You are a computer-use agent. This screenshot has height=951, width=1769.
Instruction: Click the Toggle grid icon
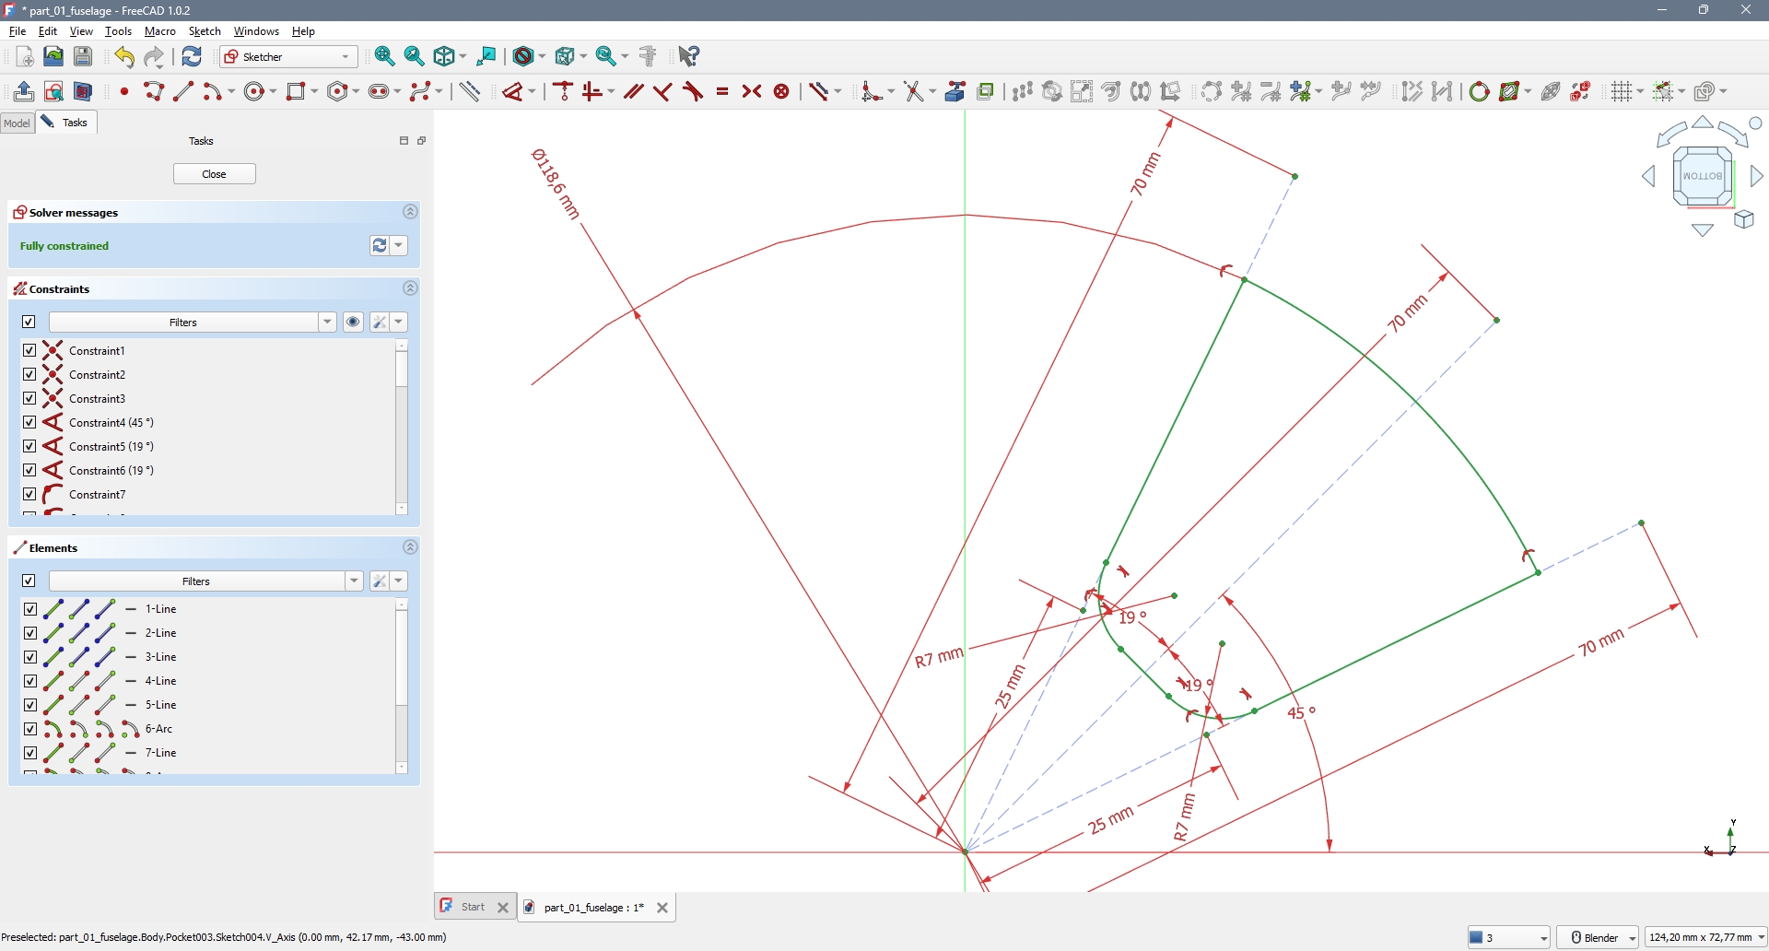(1623, 91)
